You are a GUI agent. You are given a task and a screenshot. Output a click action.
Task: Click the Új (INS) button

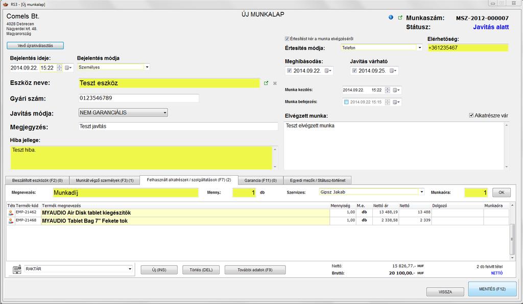pyautogui.click(x=159, y=270)
